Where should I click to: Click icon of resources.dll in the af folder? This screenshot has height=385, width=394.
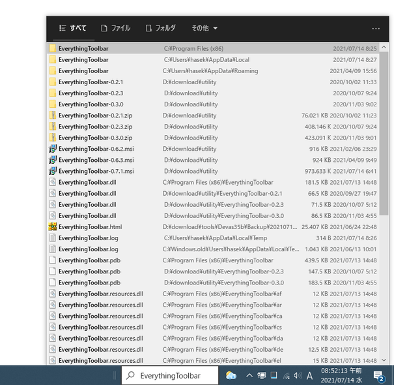[x=53, y=294]
